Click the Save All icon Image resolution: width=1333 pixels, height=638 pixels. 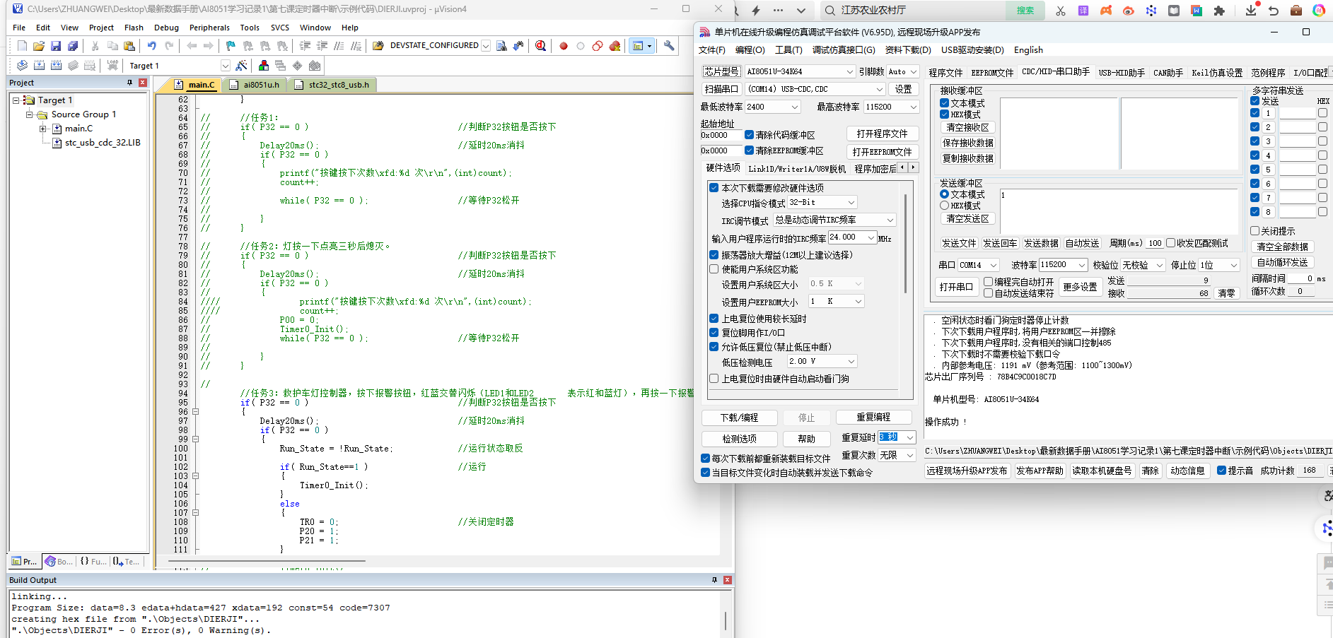pos(73,46)
